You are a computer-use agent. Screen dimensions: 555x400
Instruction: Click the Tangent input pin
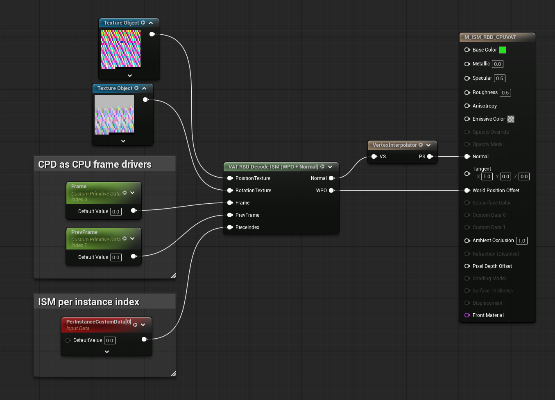[467, 173]
